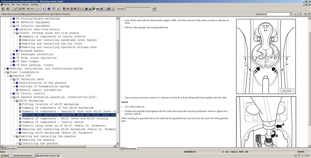
Task: Click the blank new document toolbar icon
Action: click(12, 9)
